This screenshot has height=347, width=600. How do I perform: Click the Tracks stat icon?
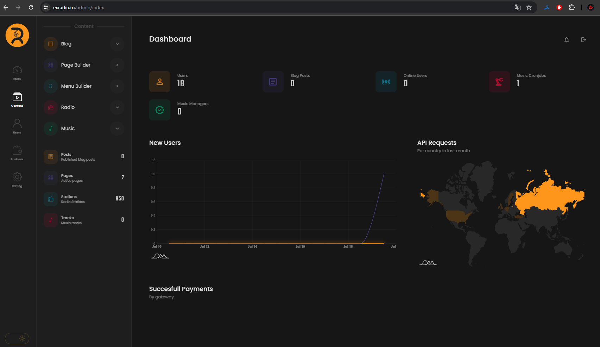point(51,220)
